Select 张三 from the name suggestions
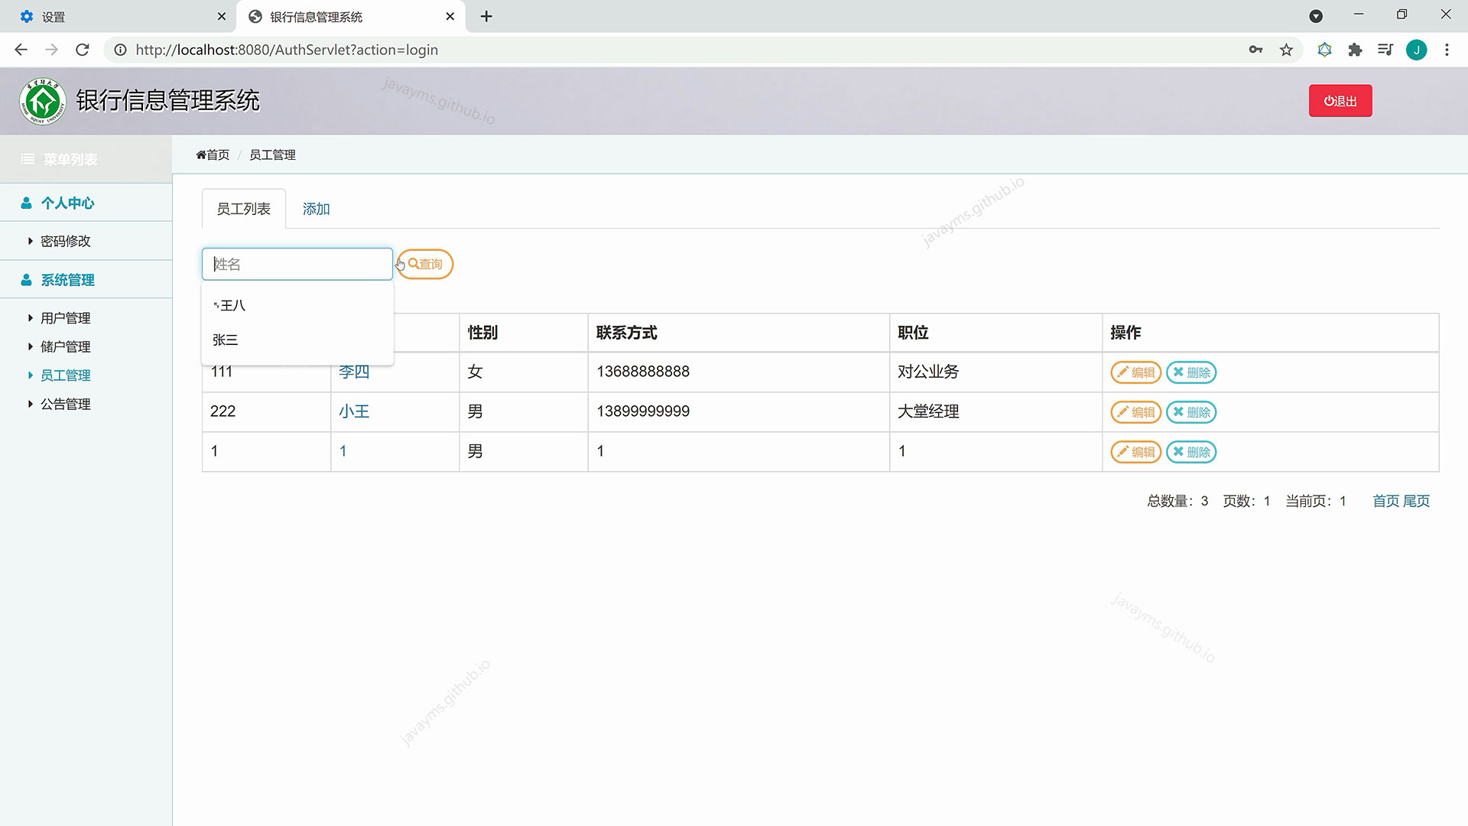This screenshot has width=1468, height=826. (x=226, y=340)
